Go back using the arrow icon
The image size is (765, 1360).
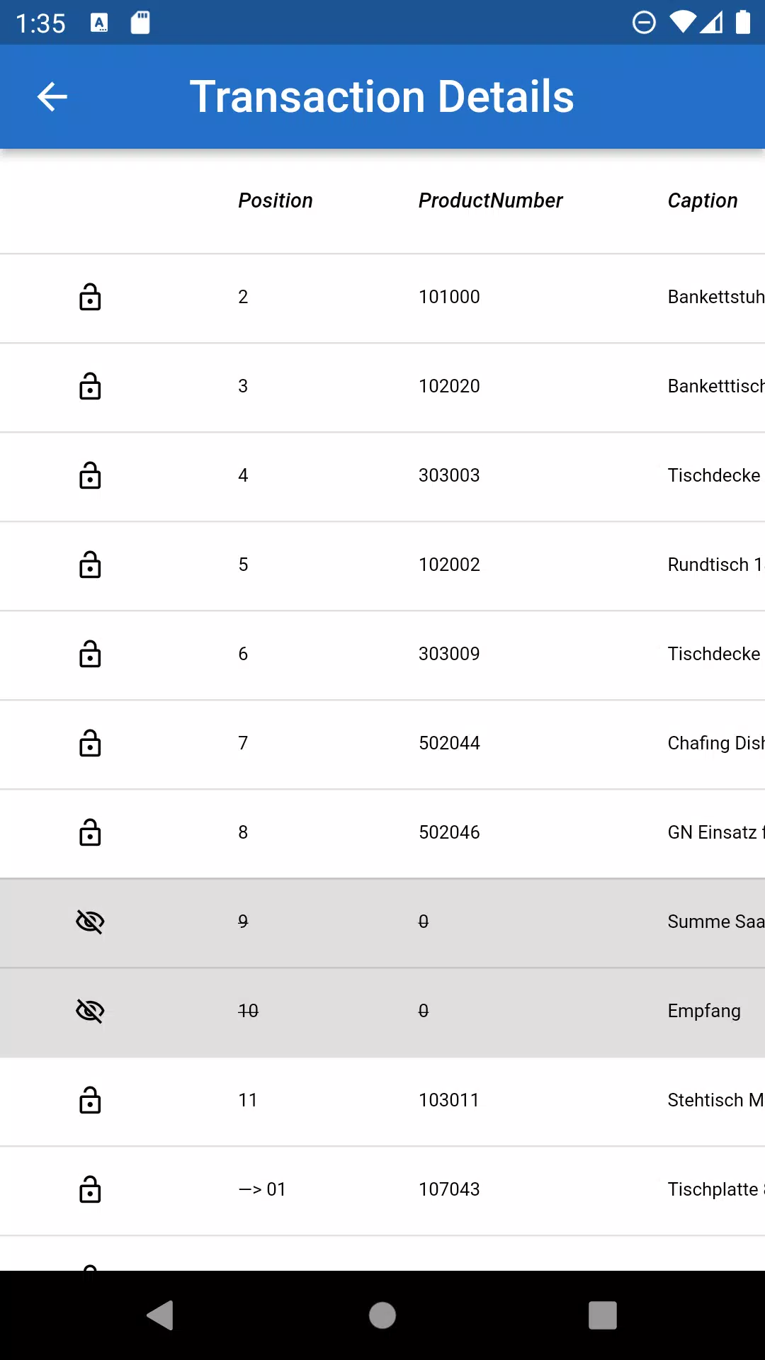point(52,97)
